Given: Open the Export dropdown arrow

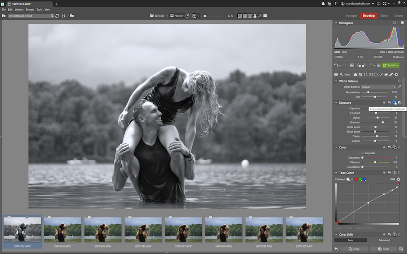Looking at the screenshot, I should click(x=397, y=65).
